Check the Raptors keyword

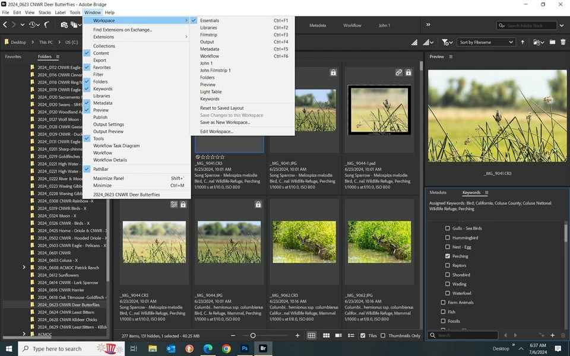click(x=448, y=265)
